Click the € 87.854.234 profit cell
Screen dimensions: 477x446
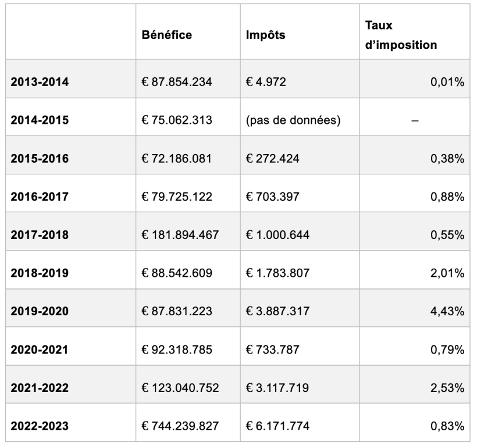[176, 82]
